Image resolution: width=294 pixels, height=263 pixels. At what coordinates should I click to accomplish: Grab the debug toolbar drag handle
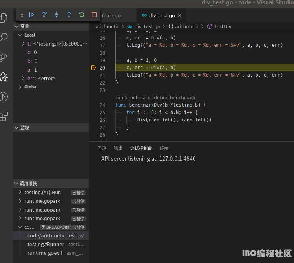pyautogui.click(x=22, y=15)
